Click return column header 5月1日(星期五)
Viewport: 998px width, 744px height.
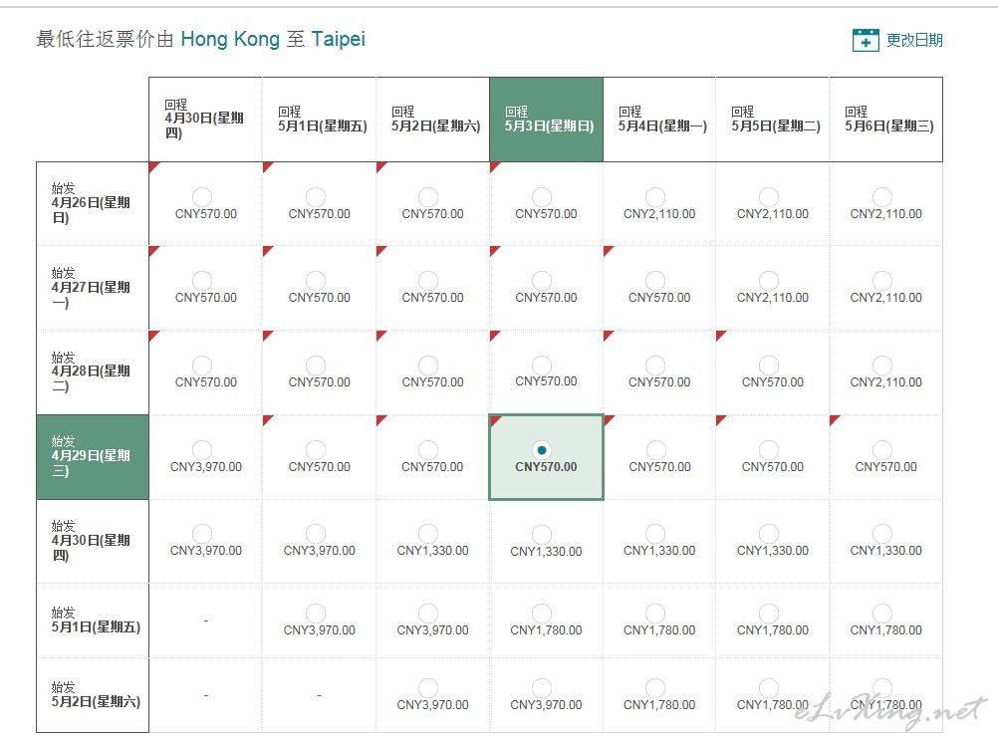click(x=319, y=120)
